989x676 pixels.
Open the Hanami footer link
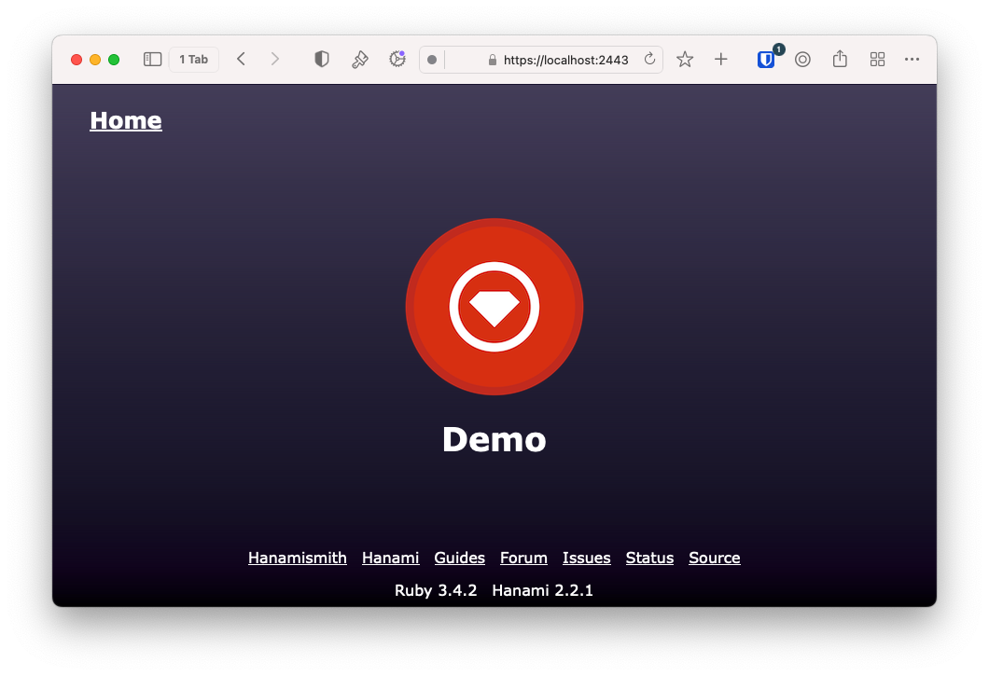[x=390, y=559]
